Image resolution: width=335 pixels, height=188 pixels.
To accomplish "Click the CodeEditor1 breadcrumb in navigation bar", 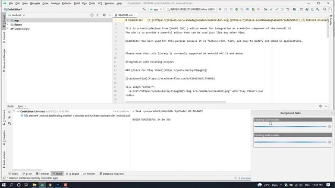I will [x=13, y=9].
